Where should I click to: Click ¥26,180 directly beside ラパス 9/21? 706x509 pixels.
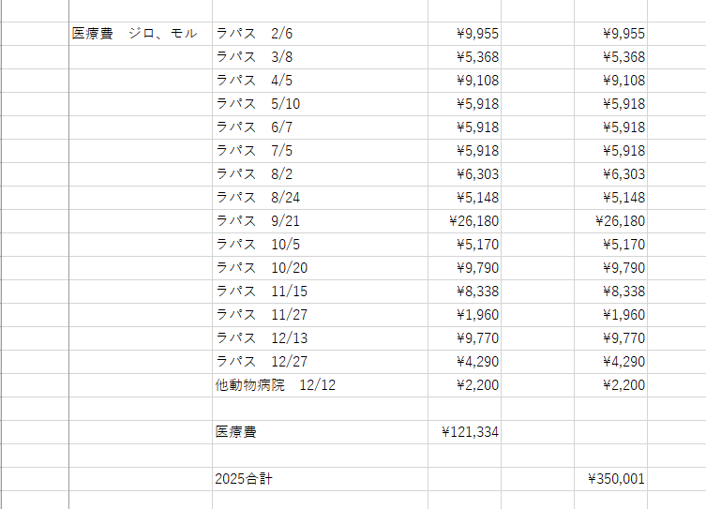coord(464,221)
